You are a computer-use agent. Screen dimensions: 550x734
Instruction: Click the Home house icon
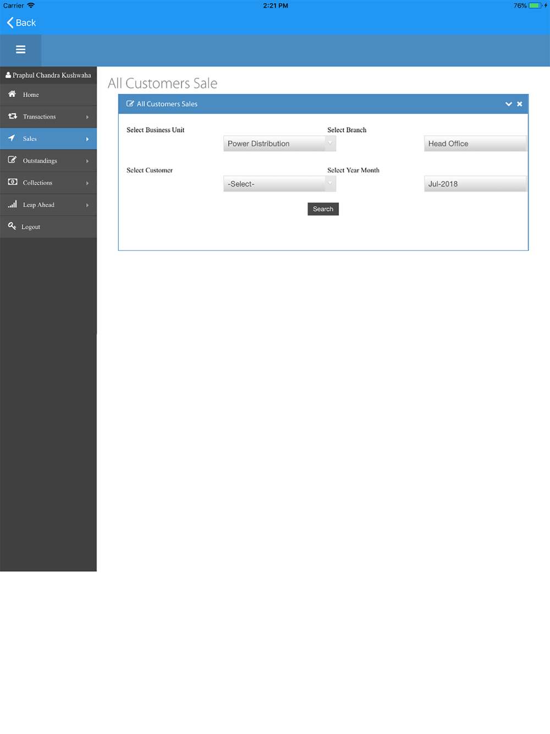pyautogui.click(x=12, y=94)
